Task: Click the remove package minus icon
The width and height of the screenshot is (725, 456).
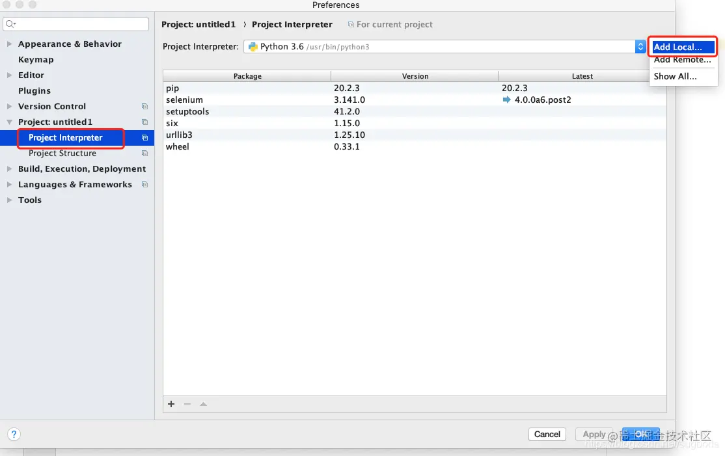Action: [187, 404]
